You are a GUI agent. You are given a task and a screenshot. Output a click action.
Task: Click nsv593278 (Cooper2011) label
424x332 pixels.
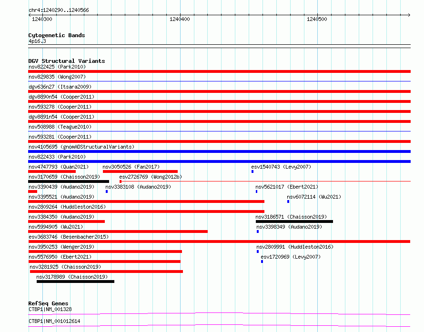click(60, 107)
